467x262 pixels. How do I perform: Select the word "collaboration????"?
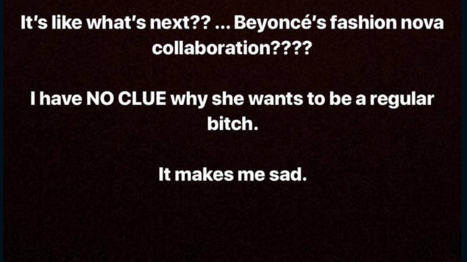coord(232,48)
